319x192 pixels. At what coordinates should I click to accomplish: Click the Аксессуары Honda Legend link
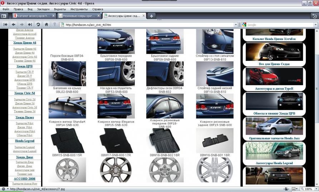[x=274, y=163]
